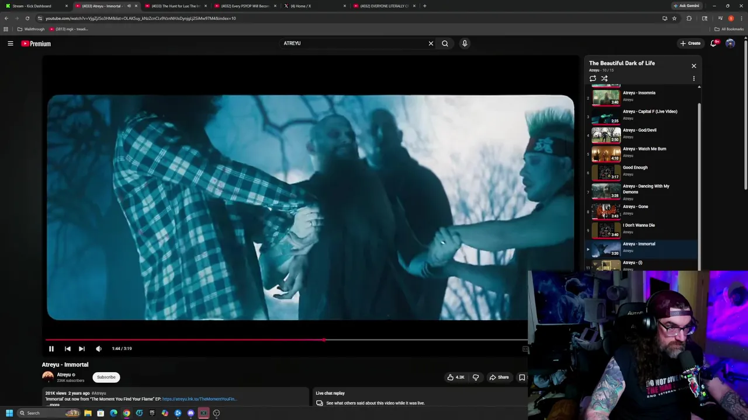Toggle loop playlist

coord(593,78)
